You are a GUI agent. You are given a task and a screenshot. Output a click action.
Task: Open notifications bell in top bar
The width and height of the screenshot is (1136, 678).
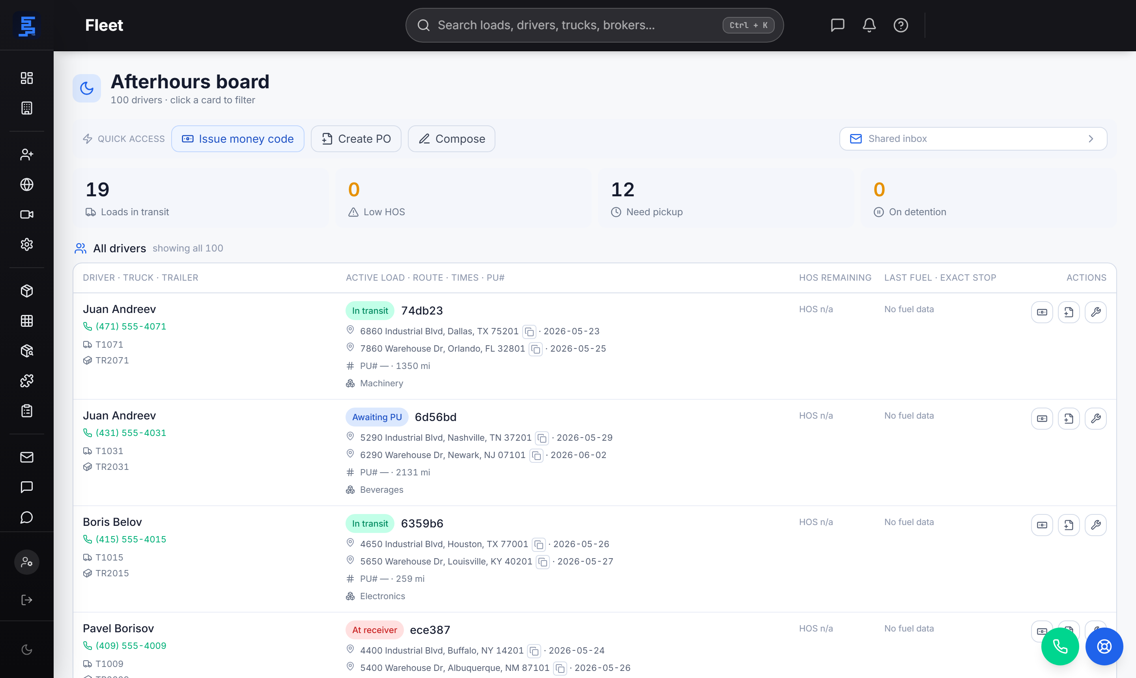(x=869, y=25)
